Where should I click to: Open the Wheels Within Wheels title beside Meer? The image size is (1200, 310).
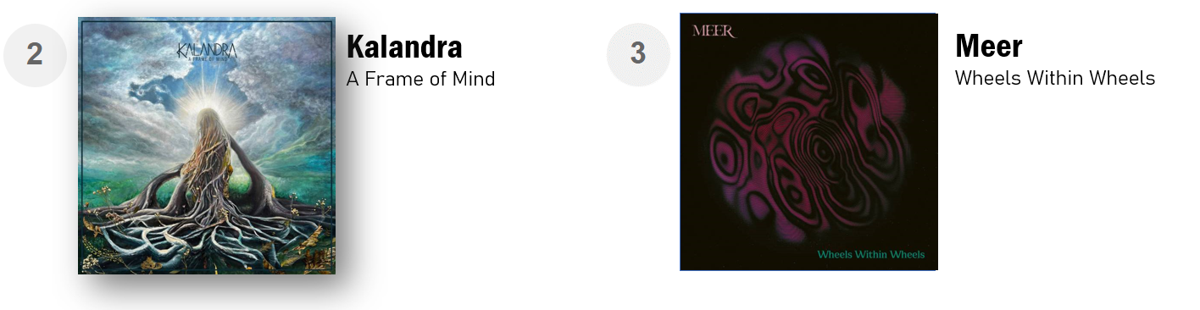[1055, 79]
